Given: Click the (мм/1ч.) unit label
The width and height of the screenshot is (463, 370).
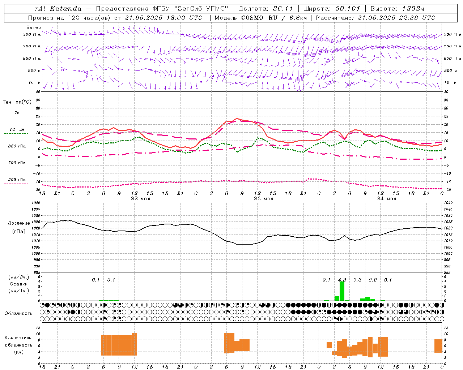Looking at the screenshot, I should coord(19,291).
